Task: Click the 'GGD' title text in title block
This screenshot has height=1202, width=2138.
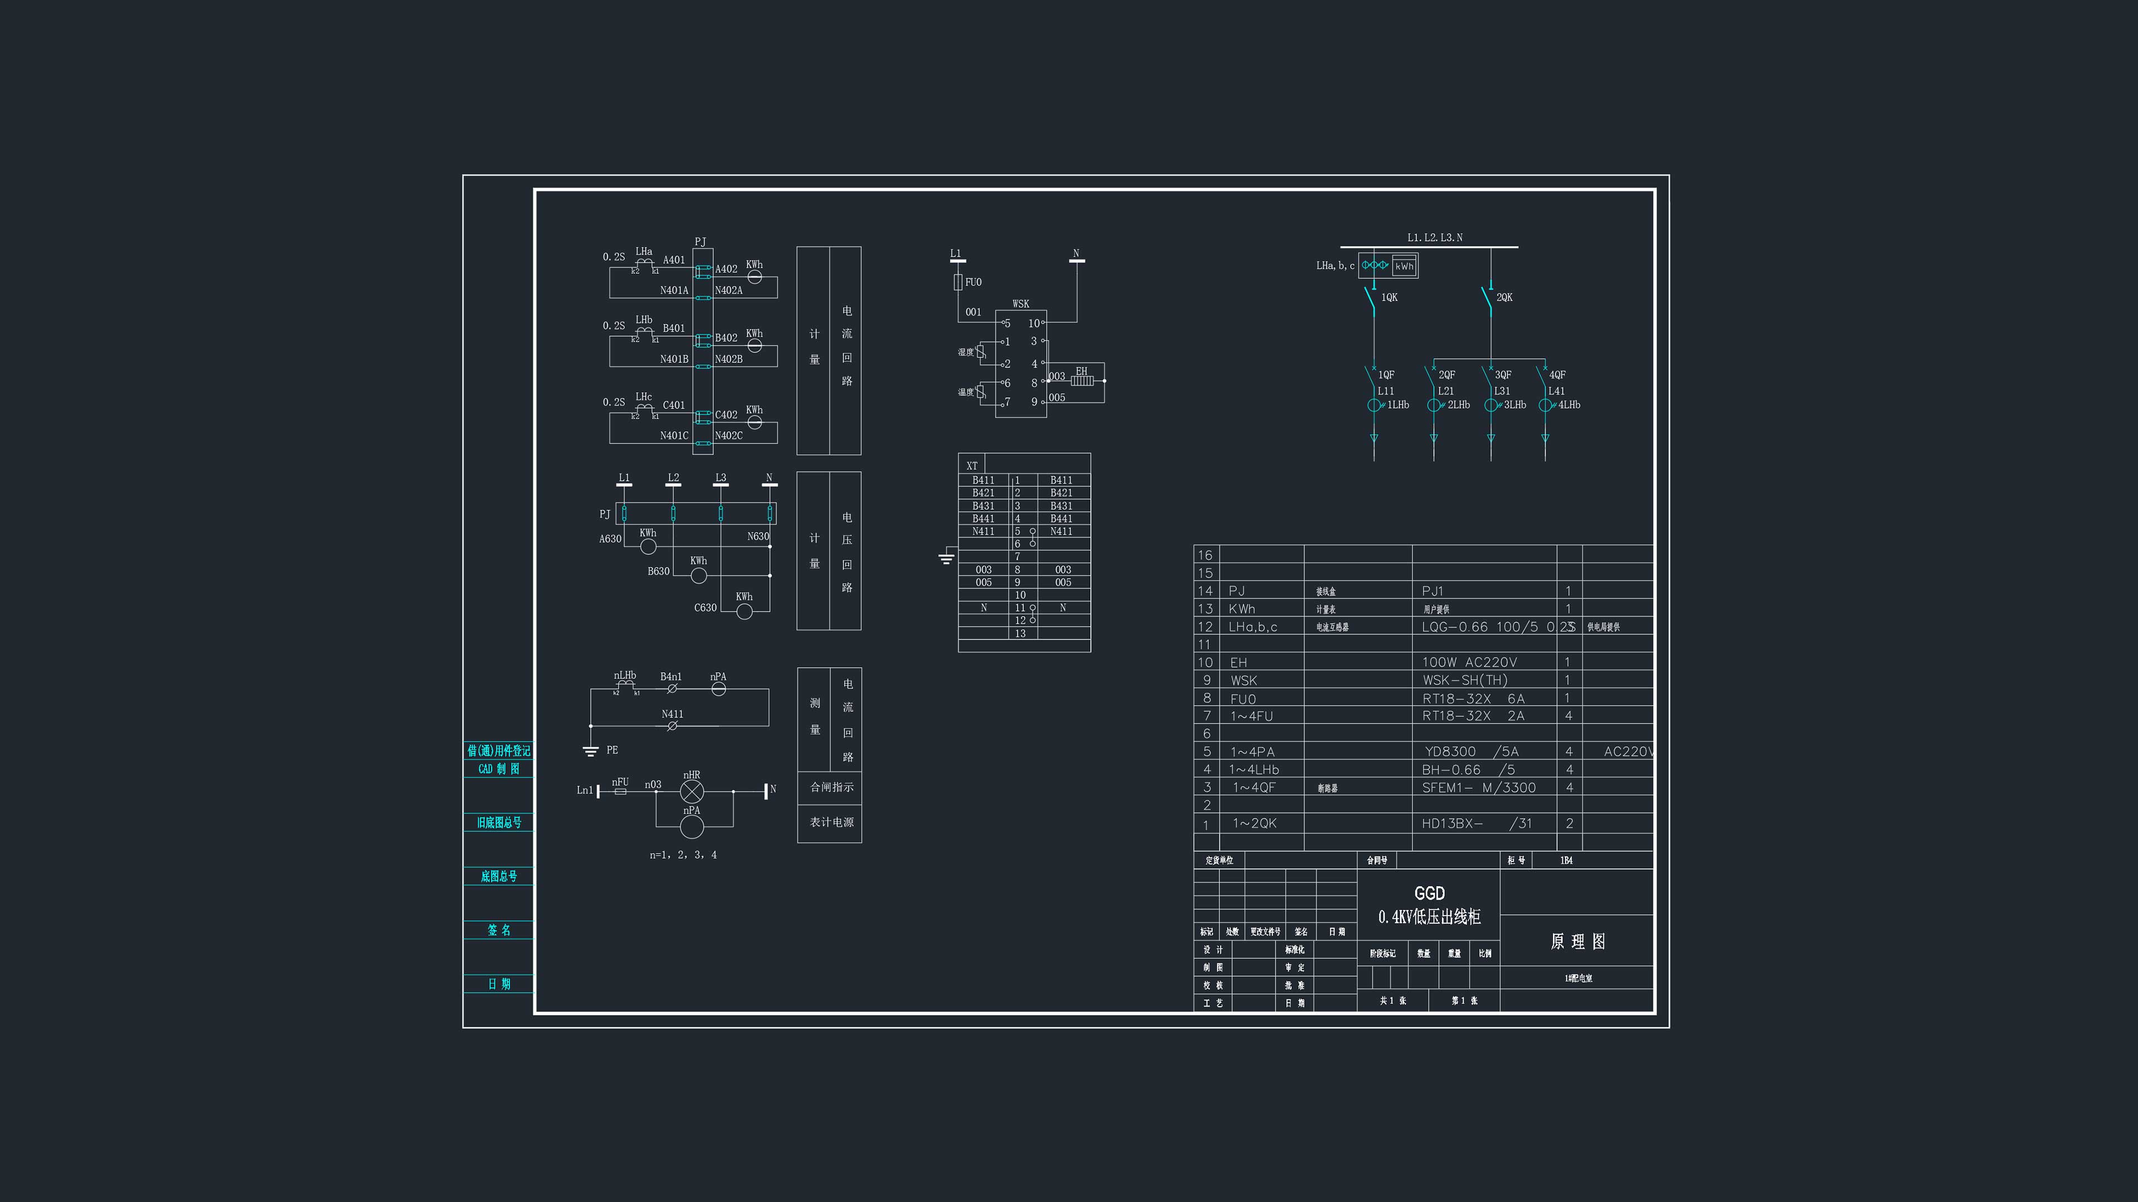Action: click(1429, 893)
